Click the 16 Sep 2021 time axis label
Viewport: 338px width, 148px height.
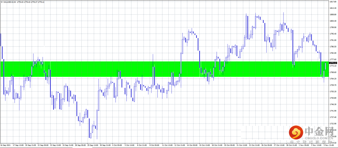(x=5, y=145)
